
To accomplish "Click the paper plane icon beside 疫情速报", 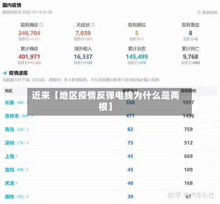I will (x=5, y=73).
